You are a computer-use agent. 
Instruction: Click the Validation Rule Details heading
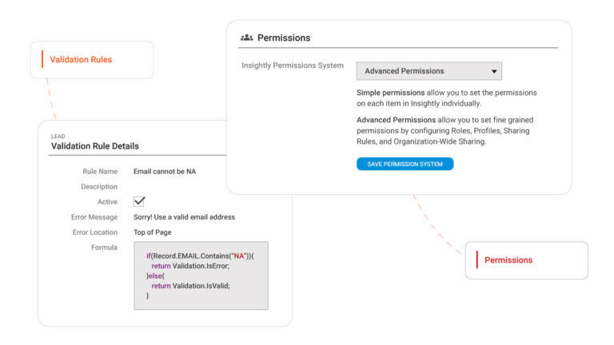pos(95,146)
